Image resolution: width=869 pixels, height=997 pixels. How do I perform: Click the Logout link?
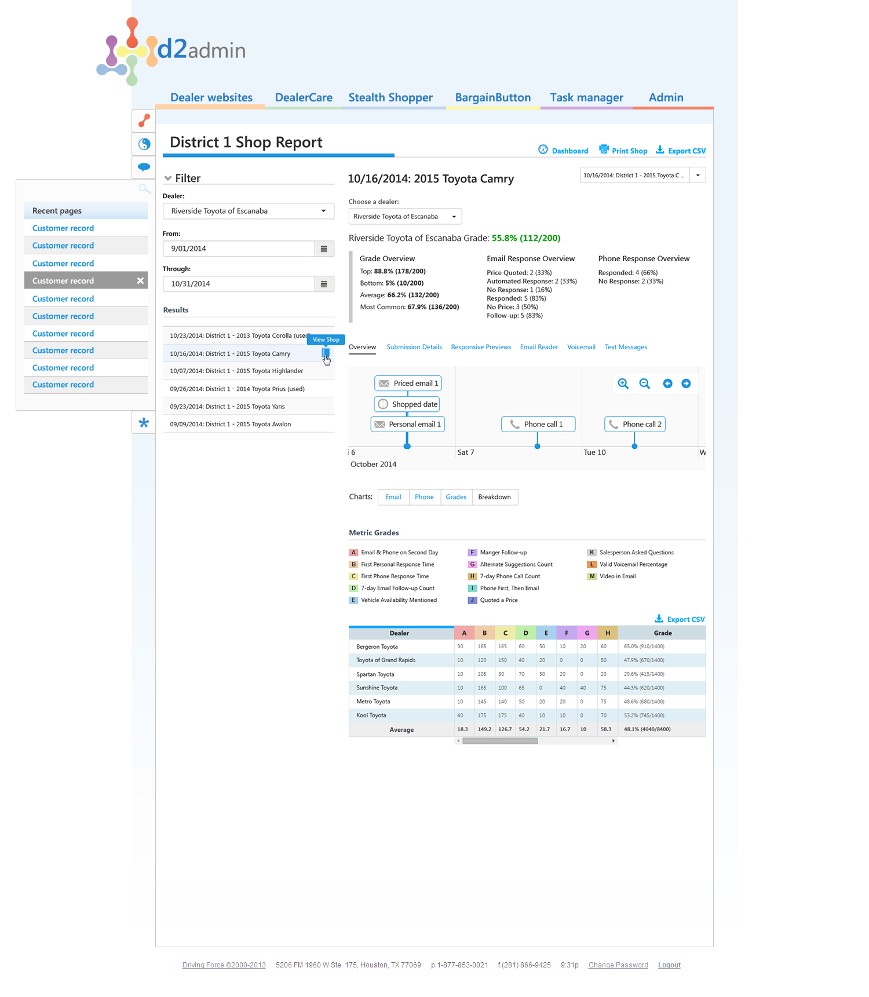click(x=669, y=965)
